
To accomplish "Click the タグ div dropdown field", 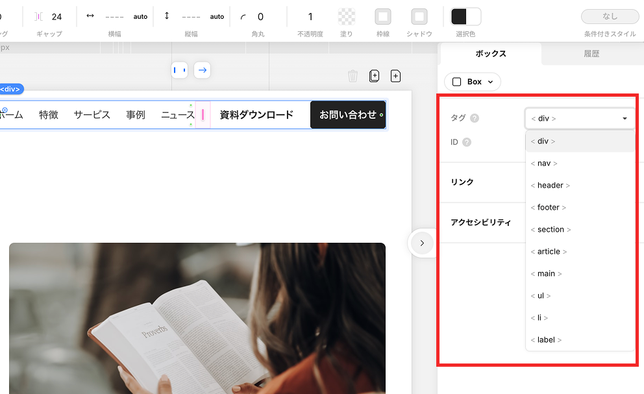I will (x=580, y=119).
